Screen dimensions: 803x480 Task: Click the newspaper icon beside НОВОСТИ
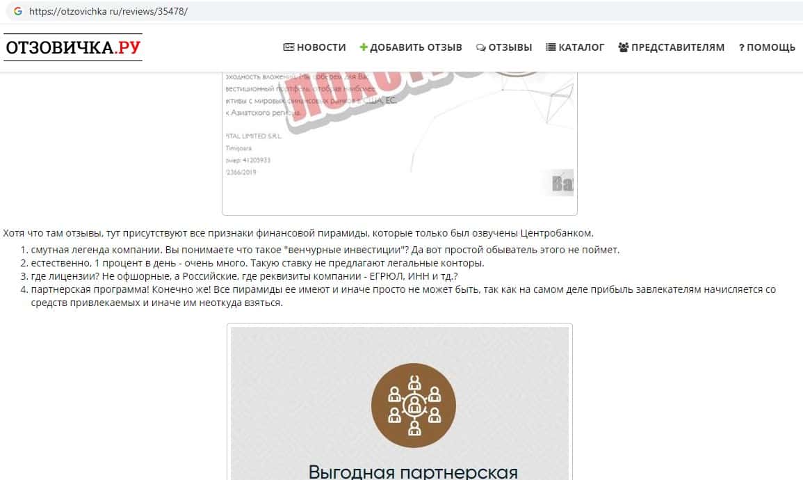click(289, 47)
